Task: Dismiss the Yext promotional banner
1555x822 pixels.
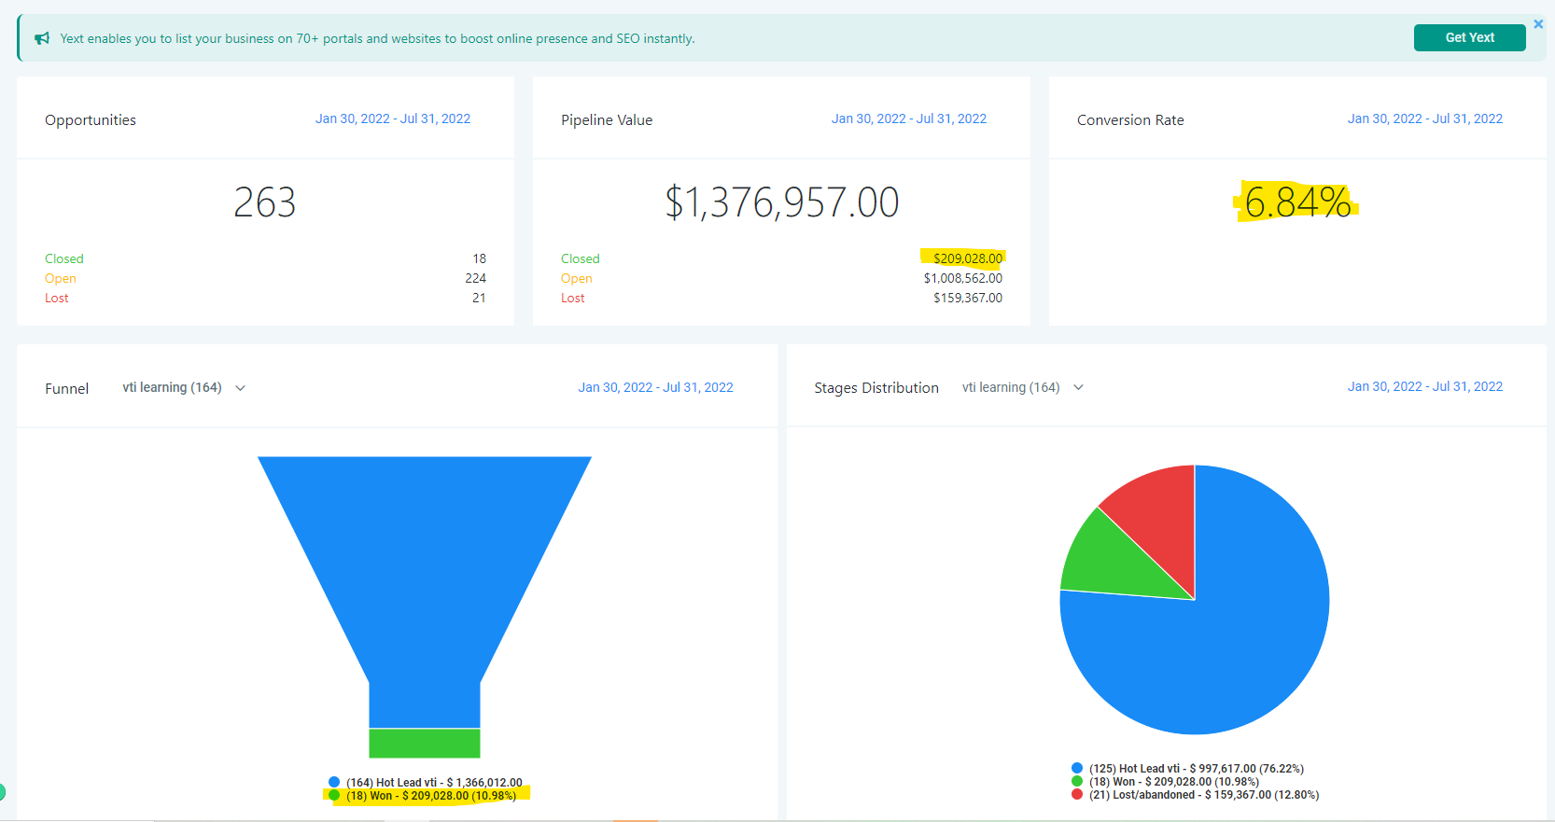Action: (x=1538, y=24)
